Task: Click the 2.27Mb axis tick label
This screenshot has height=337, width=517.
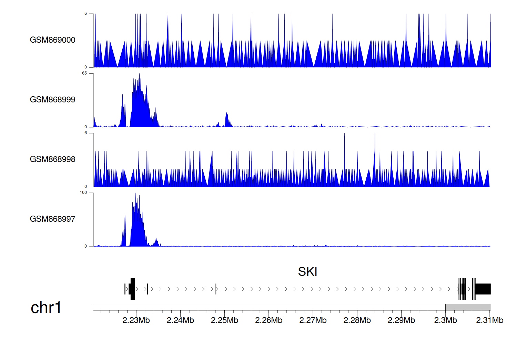Action: pos(313,320)
